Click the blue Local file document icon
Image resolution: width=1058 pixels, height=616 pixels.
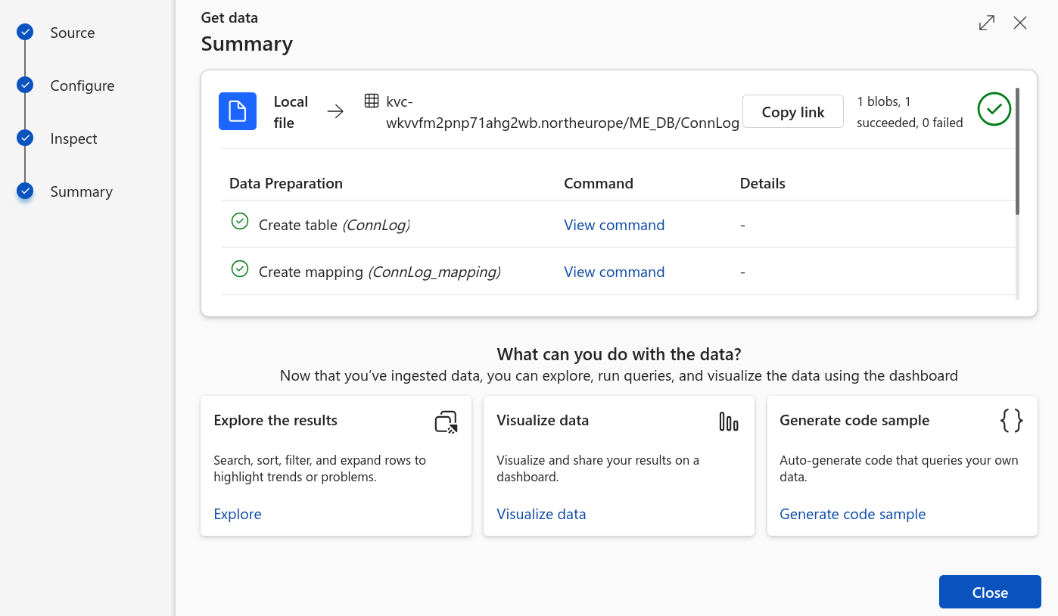pos(238,111)
